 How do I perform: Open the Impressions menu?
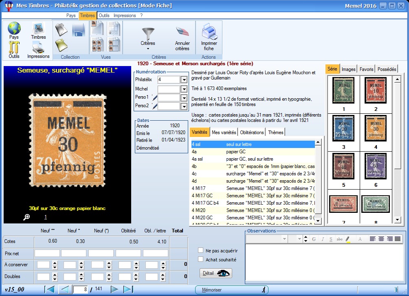click(125, 15)
